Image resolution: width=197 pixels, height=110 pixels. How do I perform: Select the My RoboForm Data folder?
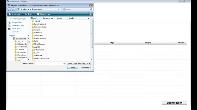[40, 58]
